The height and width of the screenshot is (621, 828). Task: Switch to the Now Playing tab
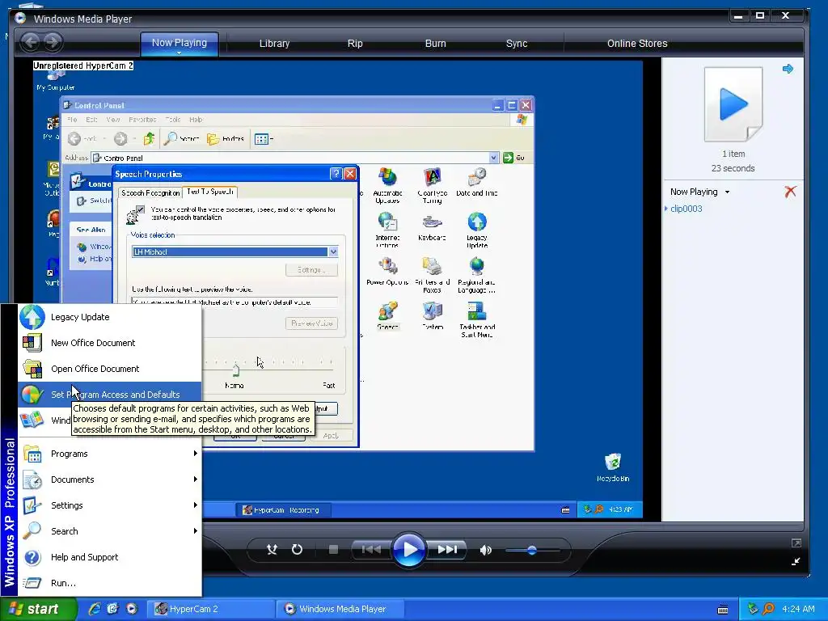[x=180, y=43]
